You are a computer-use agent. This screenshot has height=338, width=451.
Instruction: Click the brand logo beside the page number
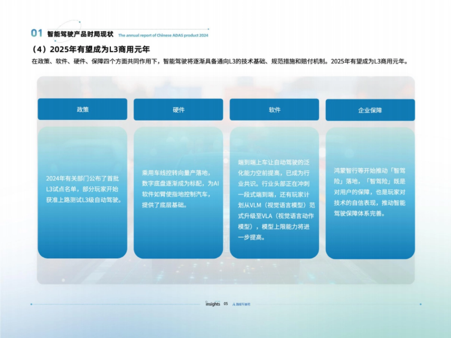[x=242, y=304]
